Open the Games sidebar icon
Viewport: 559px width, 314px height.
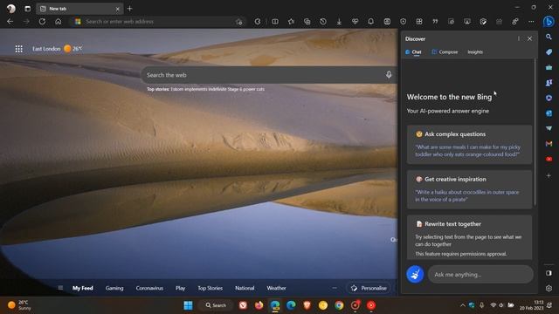tap(549, 83)
